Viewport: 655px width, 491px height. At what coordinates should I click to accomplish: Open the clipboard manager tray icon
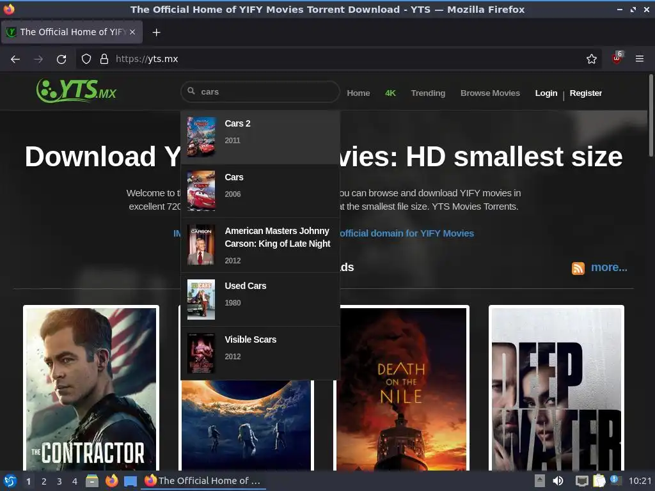[x=599, y=481]
